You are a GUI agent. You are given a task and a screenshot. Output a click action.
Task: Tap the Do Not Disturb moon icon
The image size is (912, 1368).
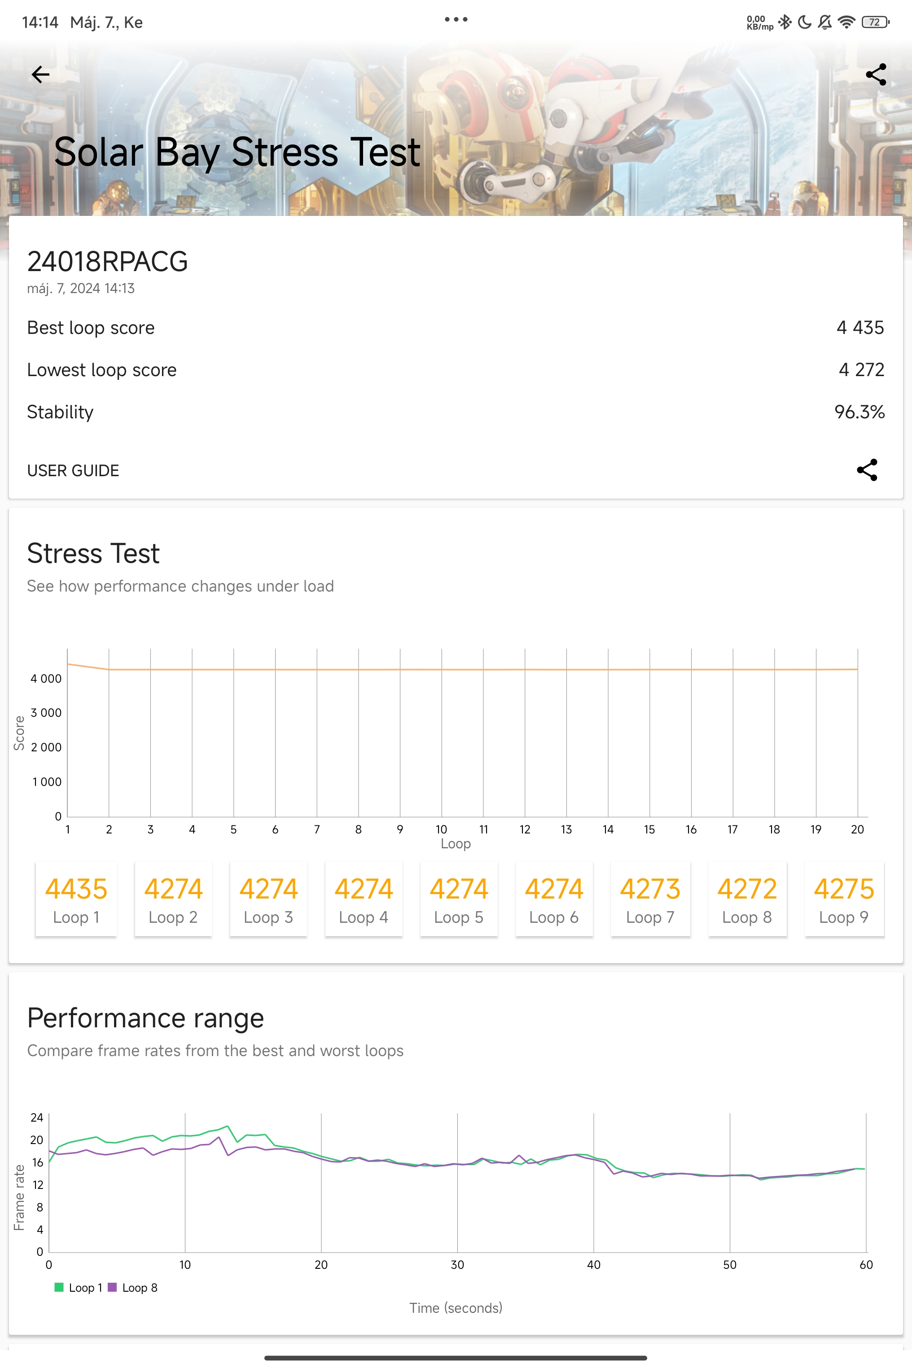[x=805, y=22]
